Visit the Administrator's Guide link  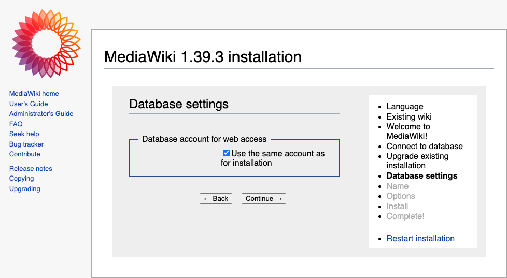(41, 114)
